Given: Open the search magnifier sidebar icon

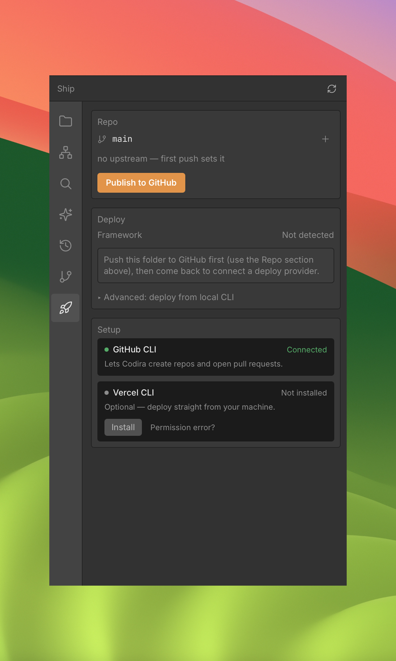Looking at the screenshot, I should coord(65,183).
